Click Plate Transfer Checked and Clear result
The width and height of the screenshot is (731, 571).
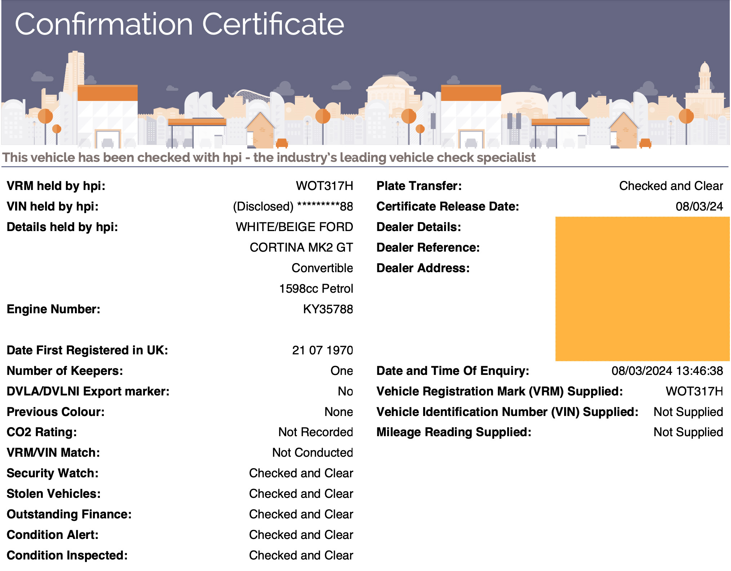(671, 186)
